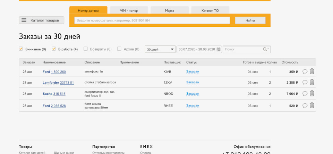This screenshot has width=333, height=154.
Task: Select supplier NBOD cell
Action: pos(168,94)
